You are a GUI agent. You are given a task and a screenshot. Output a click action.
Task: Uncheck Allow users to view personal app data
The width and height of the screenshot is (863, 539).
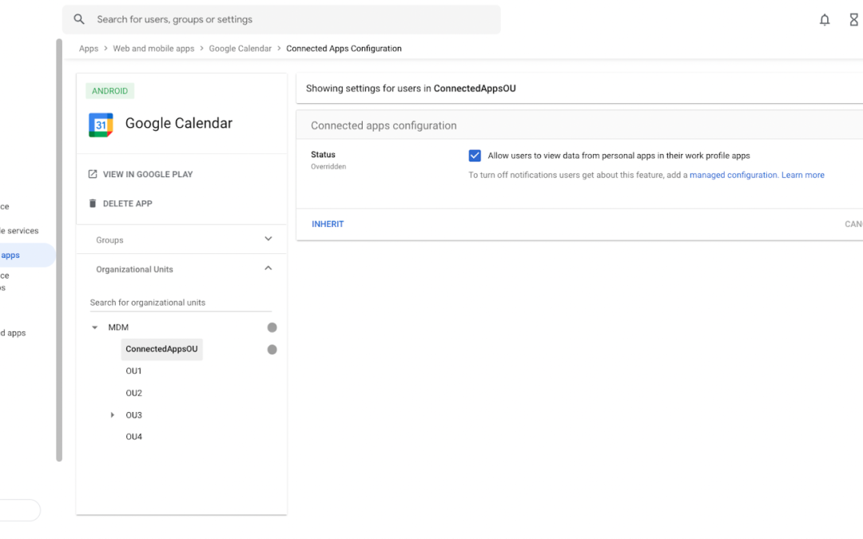[475, 156]
